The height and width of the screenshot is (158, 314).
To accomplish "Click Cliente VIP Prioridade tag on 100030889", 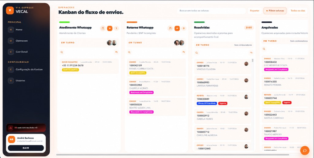I will [207, 103].
